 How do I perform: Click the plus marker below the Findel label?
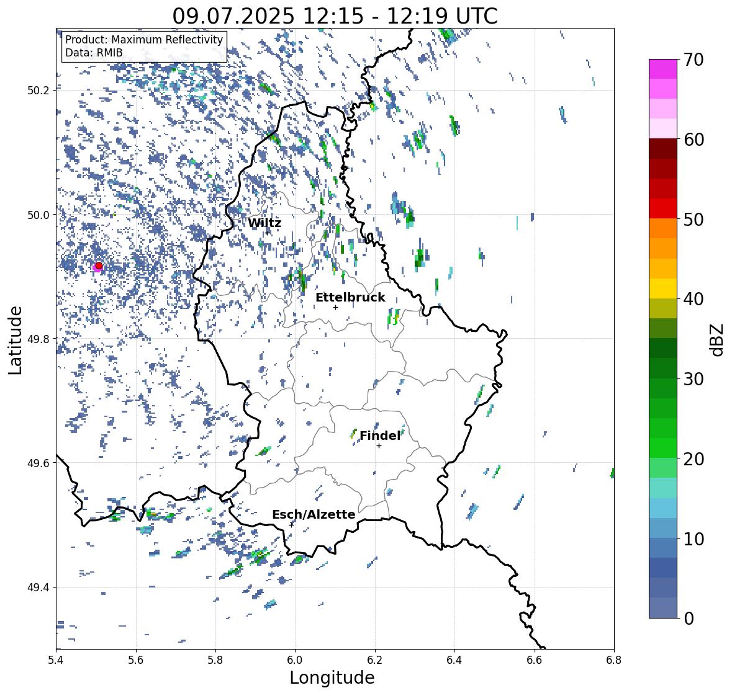click(x=379, y=446)
